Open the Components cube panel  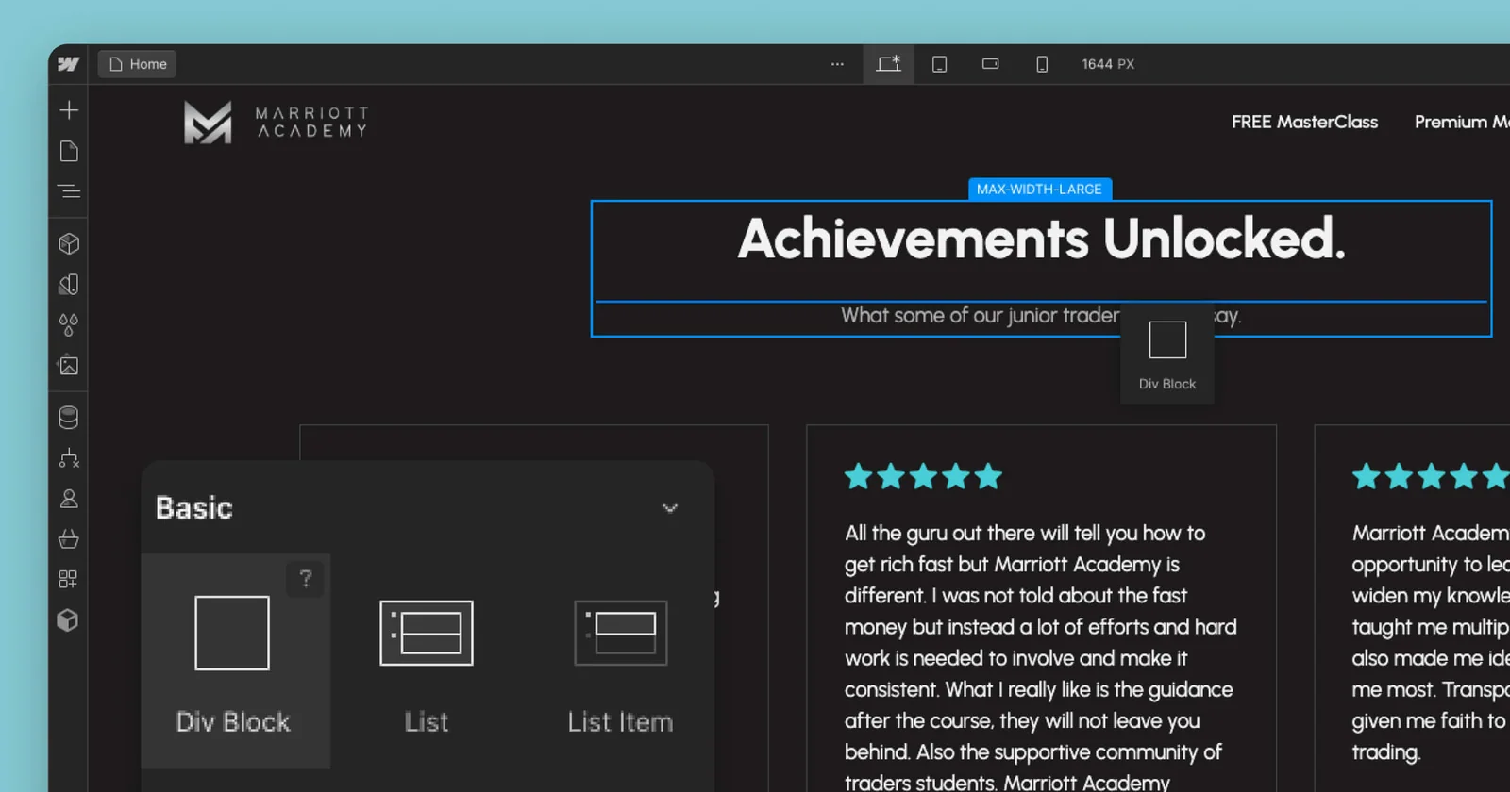pyautogui.click(x=69, y=243)
